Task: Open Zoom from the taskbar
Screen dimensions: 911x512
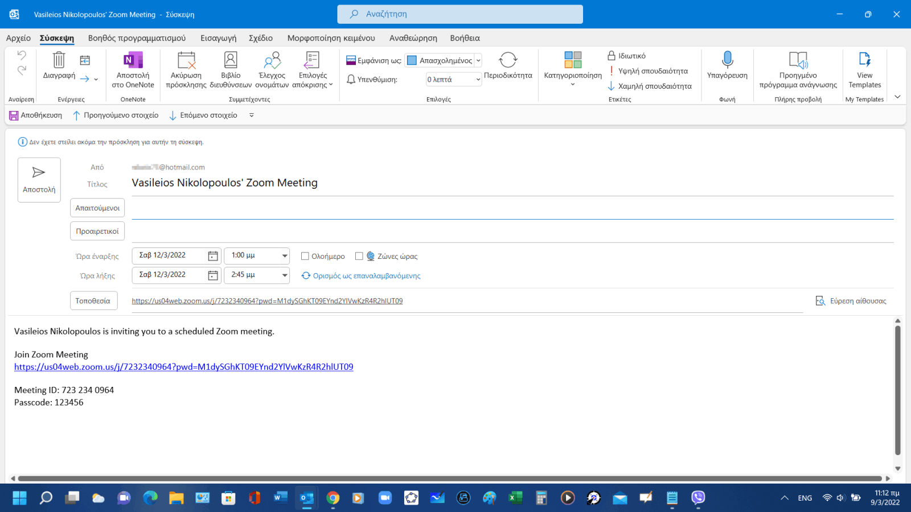Action: [x=385, y=498]
